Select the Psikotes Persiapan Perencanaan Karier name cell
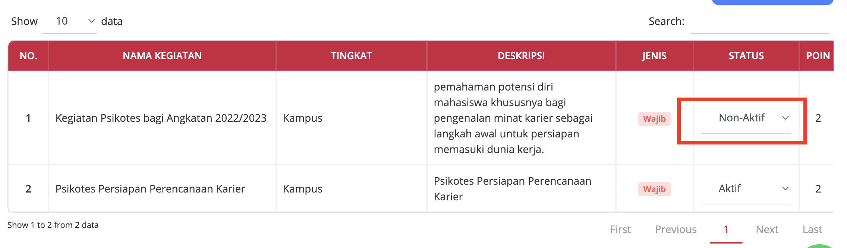847x248 pixels. tap(150, 189)
